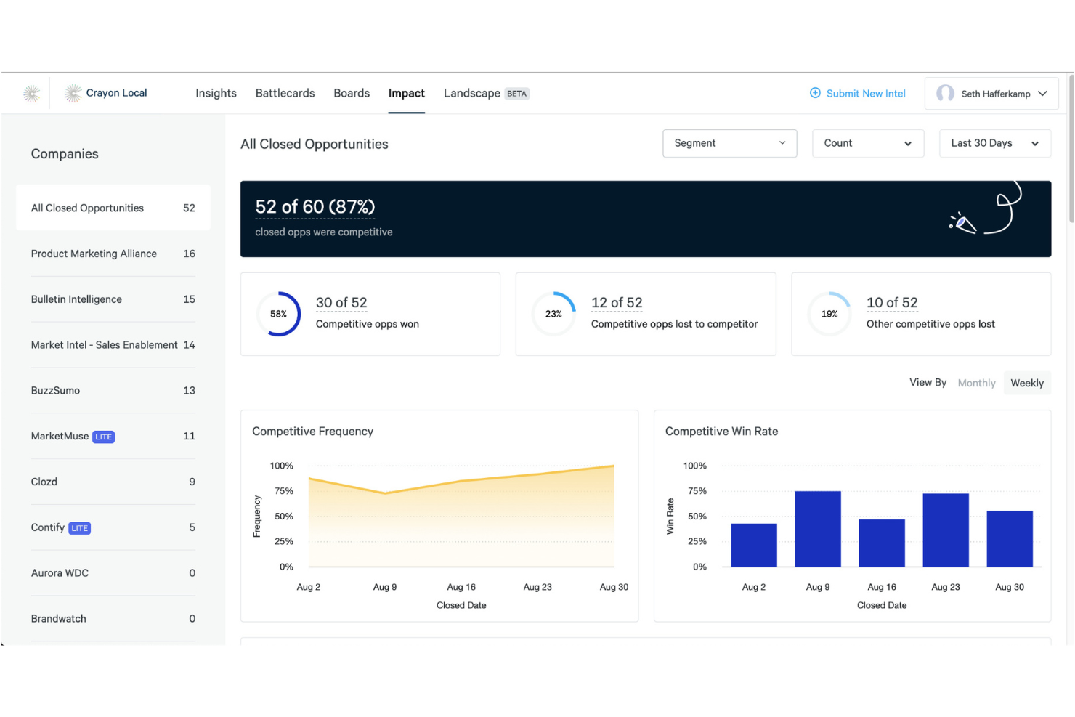Screen dimensions: 1075x717
Task: Click Seth Hafferkamp's avatar icon
Action: [945, 93]
